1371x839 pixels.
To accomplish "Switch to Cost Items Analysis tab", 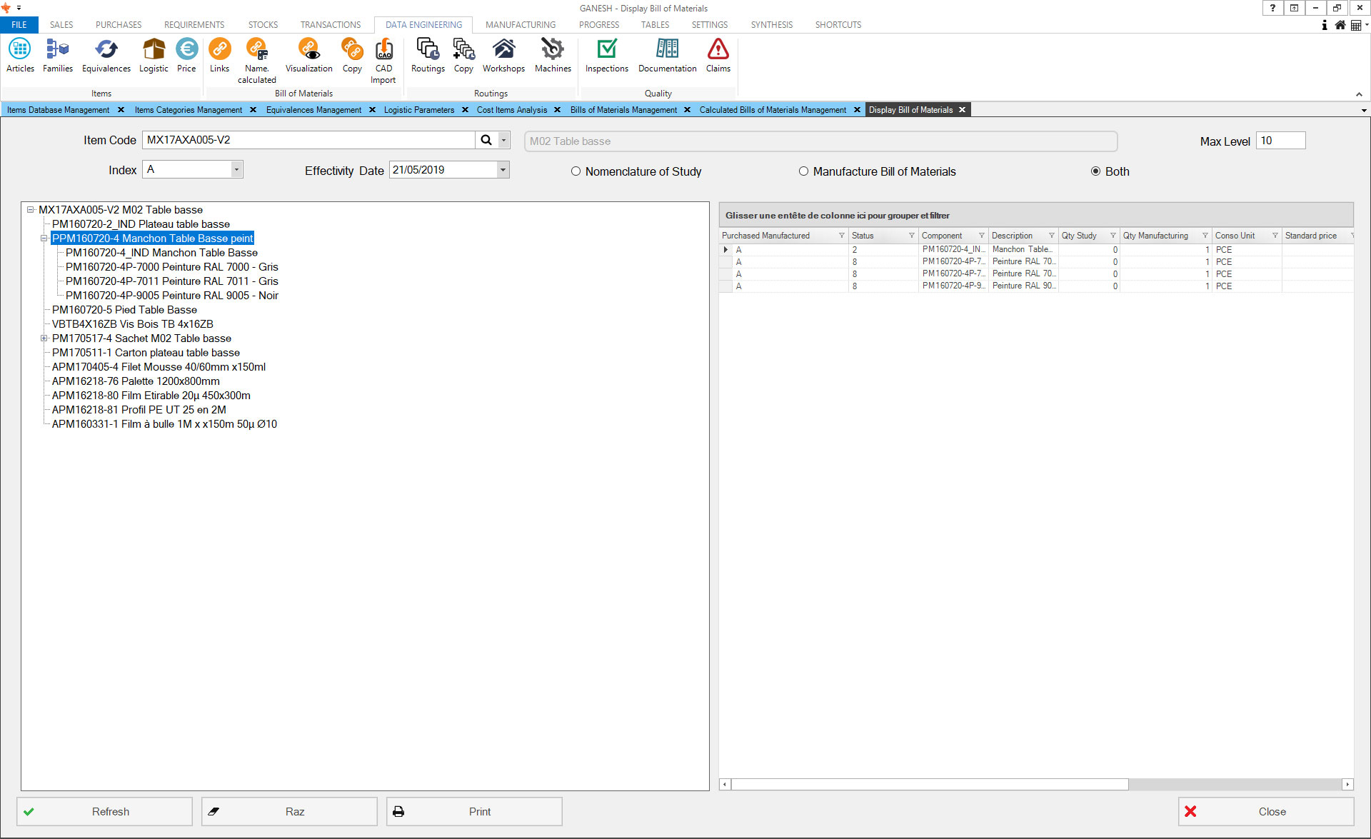I will [x=511, y=110].
